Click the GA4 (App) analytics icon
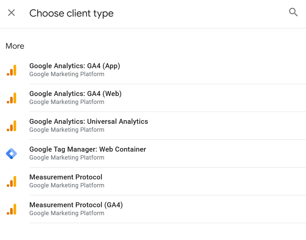The height and width of the screenshot is (240, 306). [x=12, y=70]
